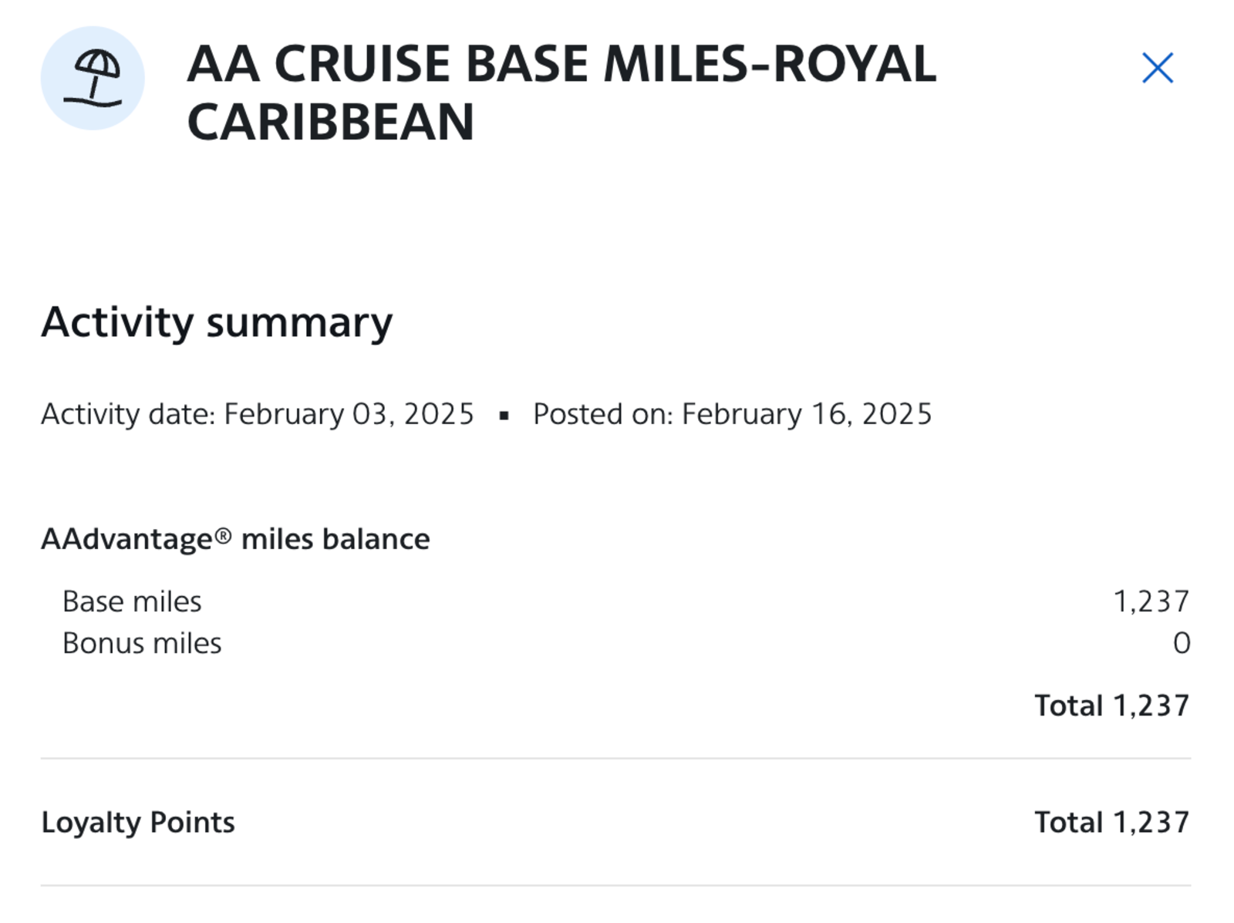Click the Bonus miles label
The height and width of the screenshot is (923, 1234).
(143, 642)
